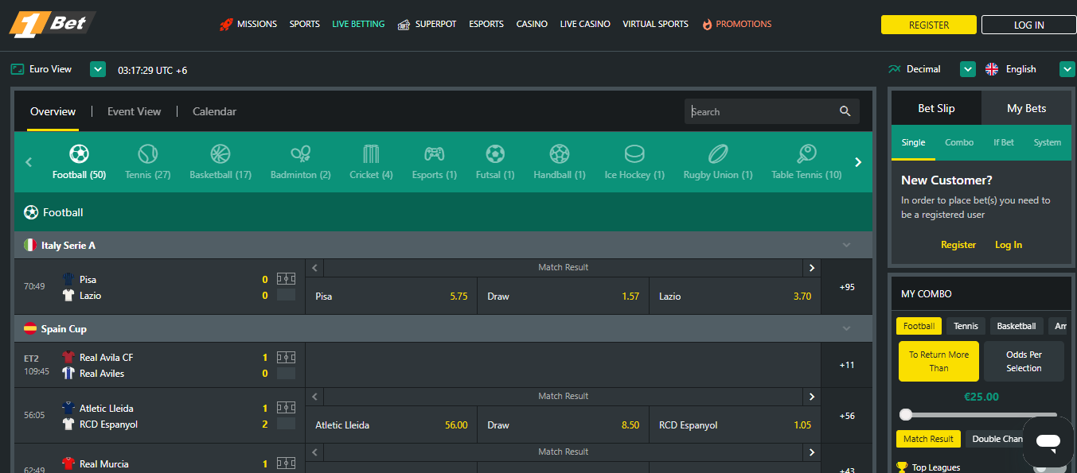The height and width of the screenshot is (473, 1077).
Task: Select the Tennis filter in MY COMBO
Action: click(x=965, y=325)
